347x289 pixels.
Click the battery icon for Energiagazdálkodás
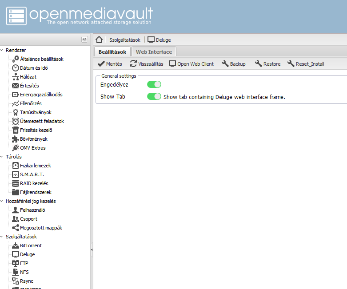[16, 95]
